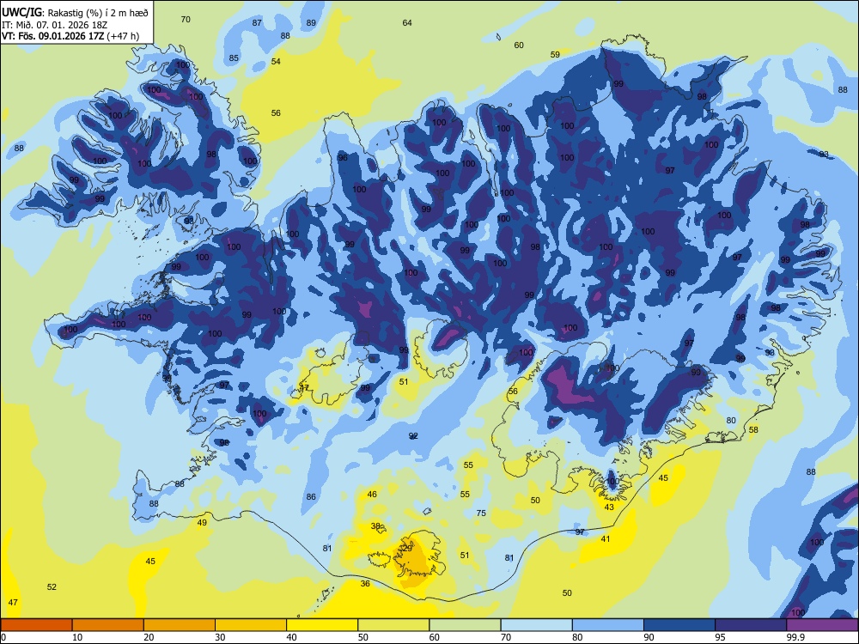
Task: Select the 40–50 % bright yellow legend swatch
Action: tap(322, 625)
